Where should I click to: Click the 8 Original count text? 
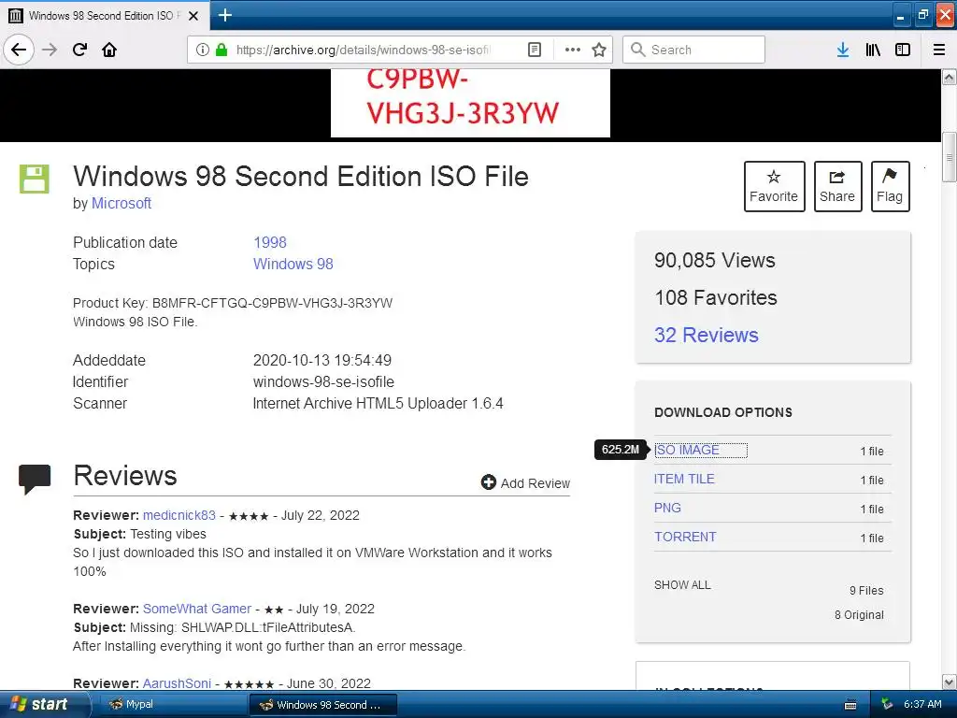860,615
